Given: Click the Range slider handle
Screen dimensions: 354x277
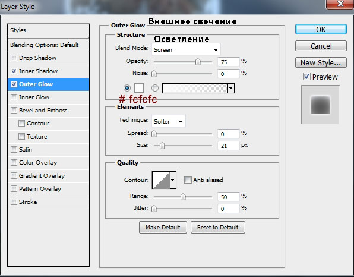Looking at the screenshot, I should [x=183, y=197].
